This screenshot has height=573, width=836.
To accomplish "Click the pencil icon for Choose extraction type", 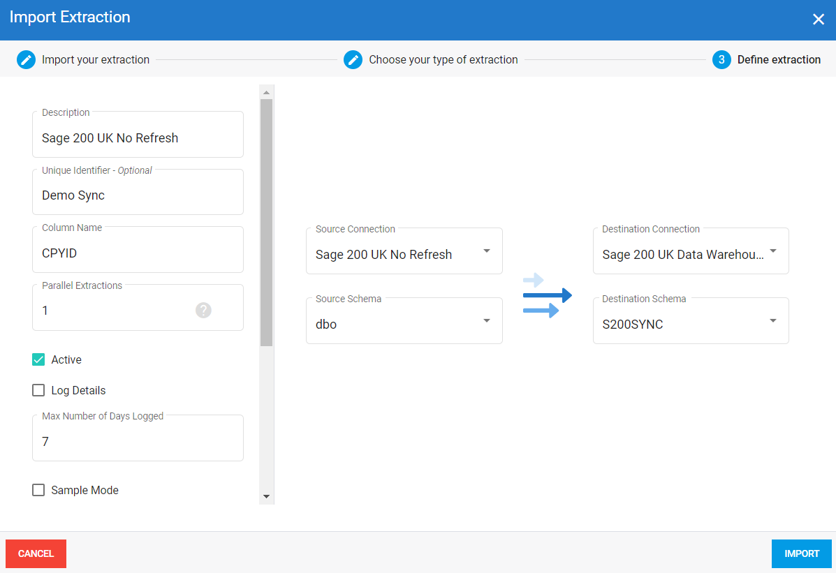I will pos(353,59).
